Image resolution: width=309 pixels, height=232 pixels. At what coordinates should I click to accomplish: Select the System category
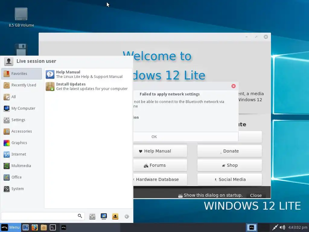tap(21, 188)
